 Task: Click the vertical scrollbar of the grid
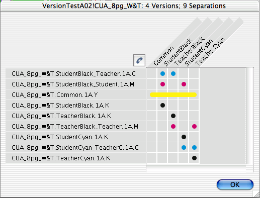[250, 116]
